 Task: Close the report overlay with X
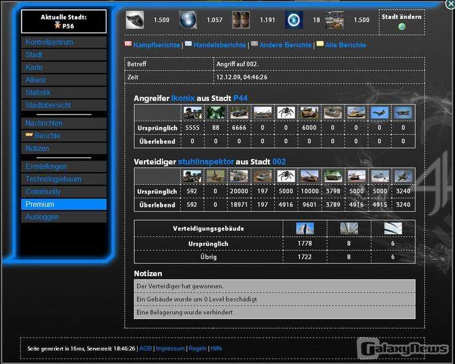click(x=450, y=4)
